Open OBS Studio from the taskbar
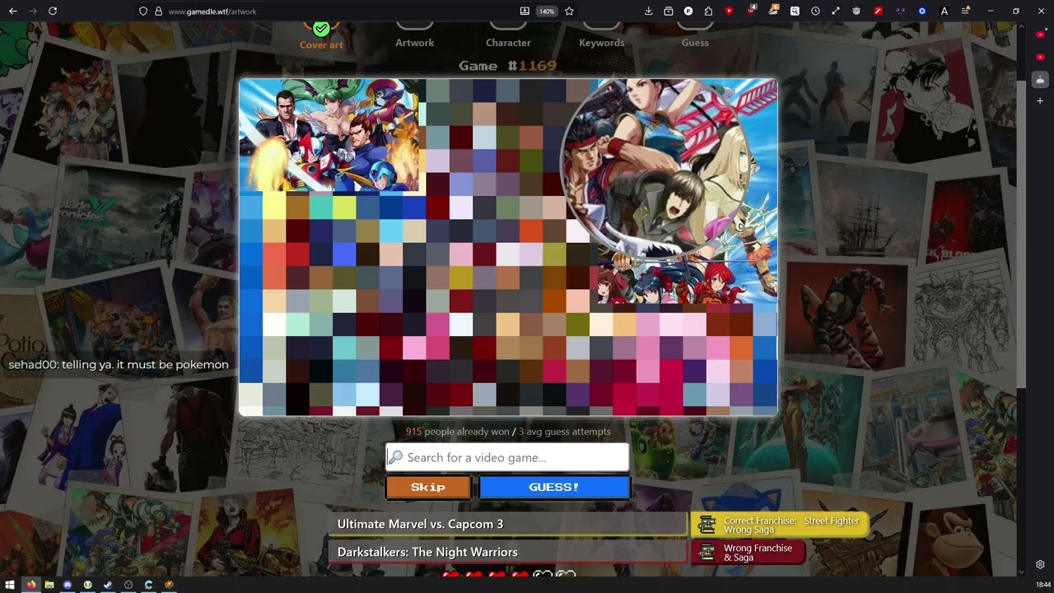 (x=128, y=585)
